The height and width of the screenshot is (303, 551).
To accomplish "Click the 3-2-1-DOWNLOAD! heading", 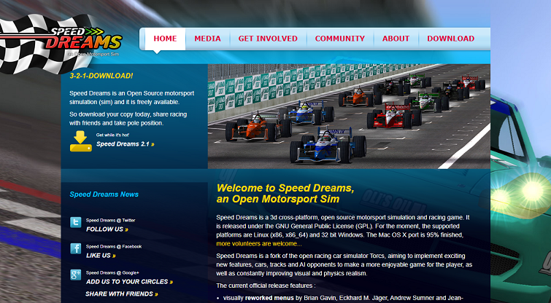I will pyautogui.click(x=101, y=76).
